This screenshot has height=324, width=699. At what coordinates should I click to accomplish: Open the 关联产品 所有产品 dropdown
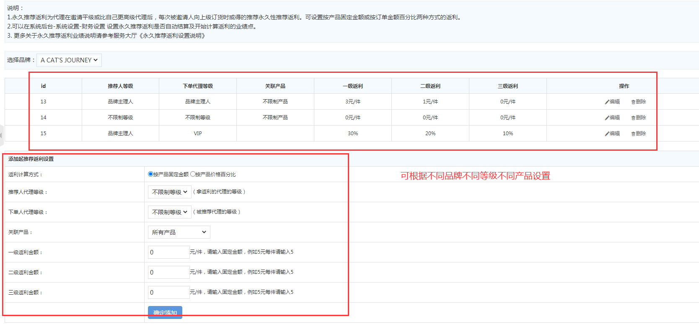pyautogui.click(x=179, y=232)
